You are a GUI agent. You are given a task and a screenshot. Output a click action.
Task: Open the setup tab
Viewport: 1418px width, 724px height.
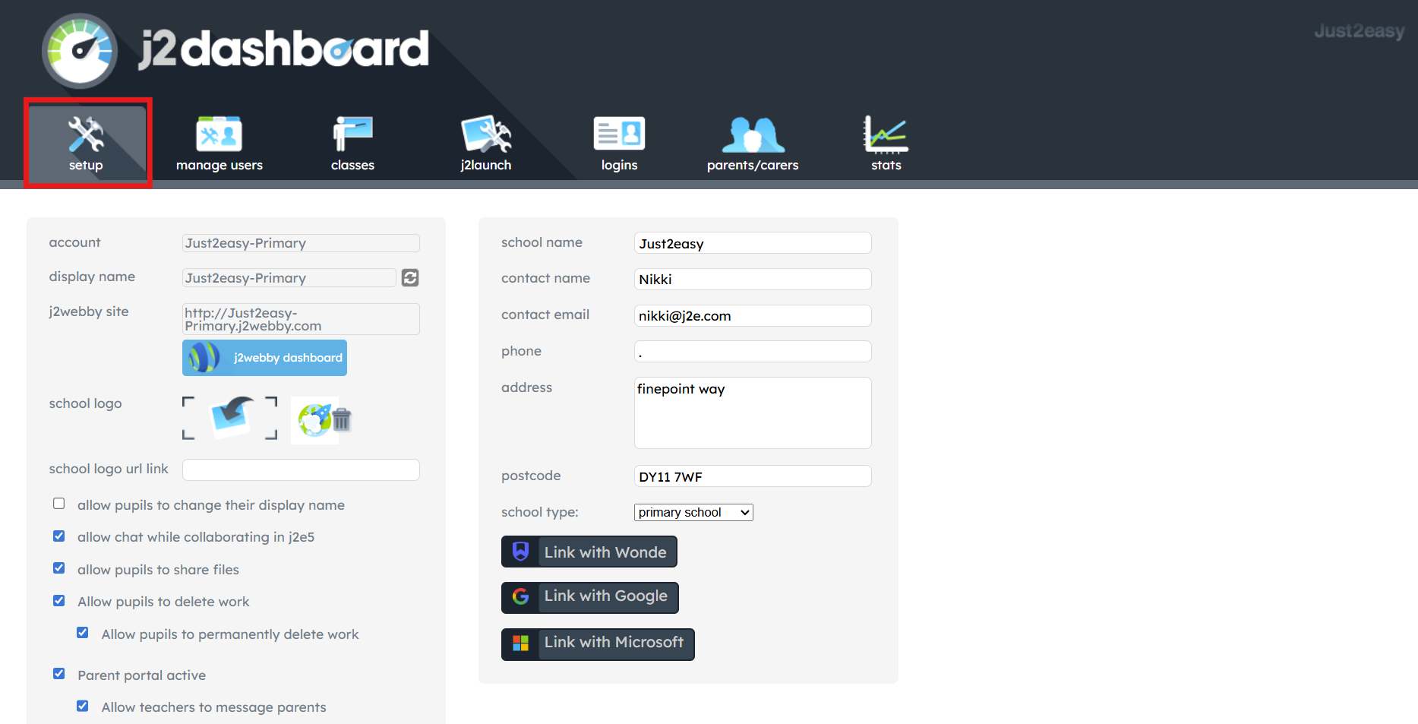coord(87,143)
